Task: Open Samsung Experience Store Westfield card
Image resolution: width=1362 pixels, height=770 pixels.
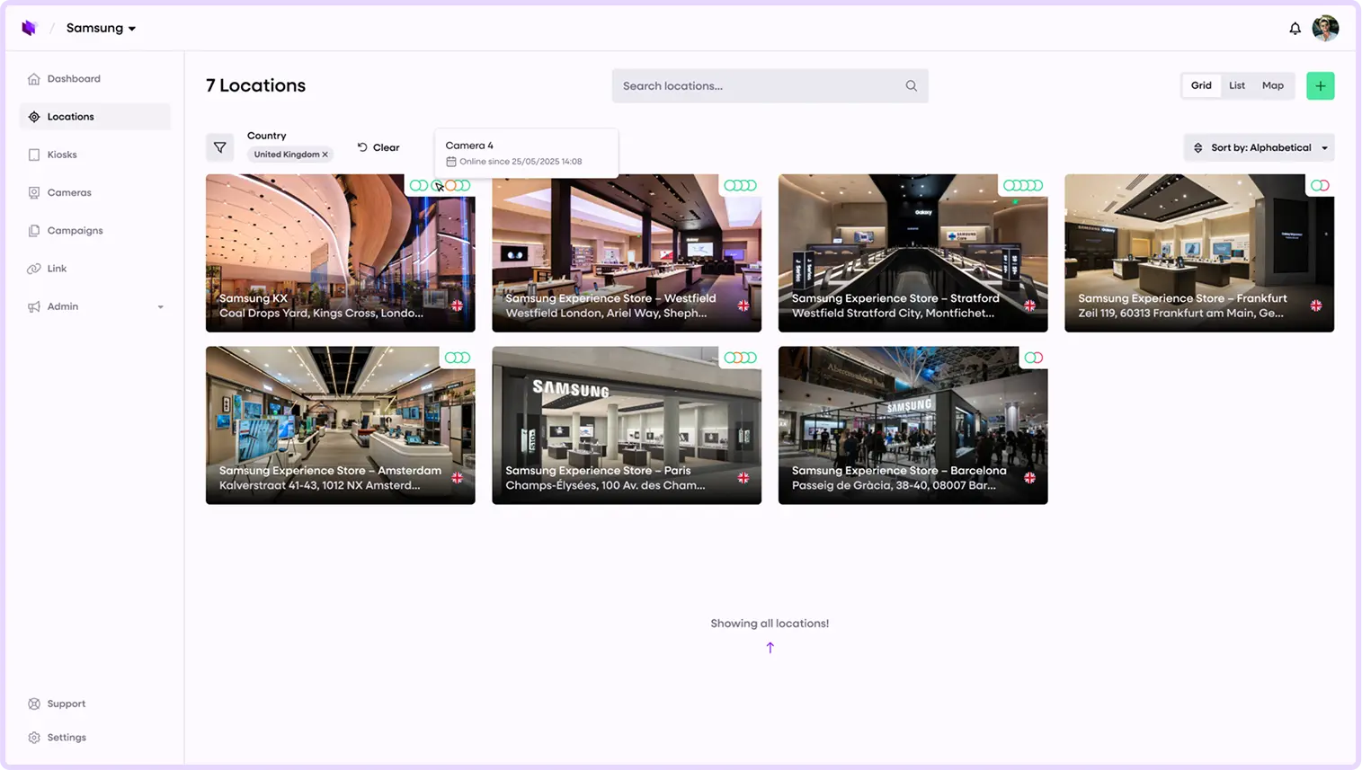Action: coord(627,253)
